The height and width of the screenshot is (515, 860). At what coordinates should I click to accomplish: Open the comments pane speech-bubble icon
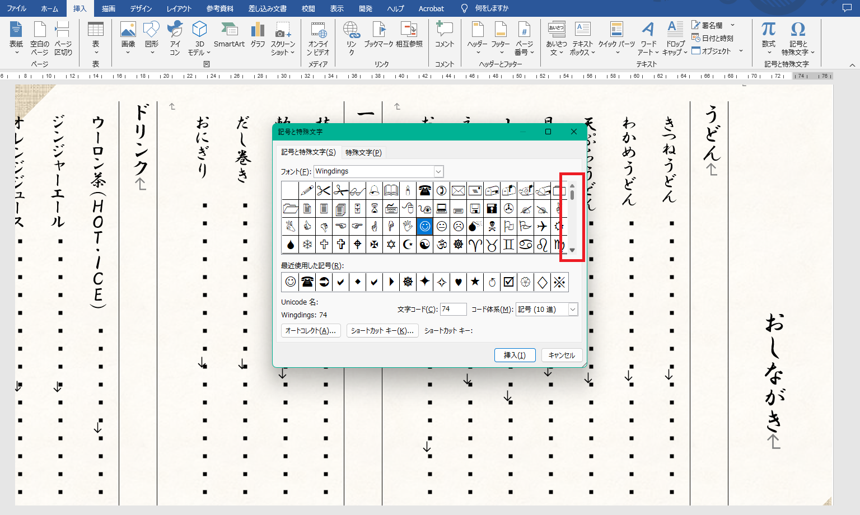pyautogui.click(x=847, y=8)
